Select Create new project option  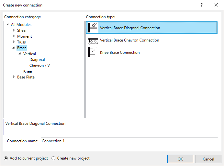(x=54, y=158)
